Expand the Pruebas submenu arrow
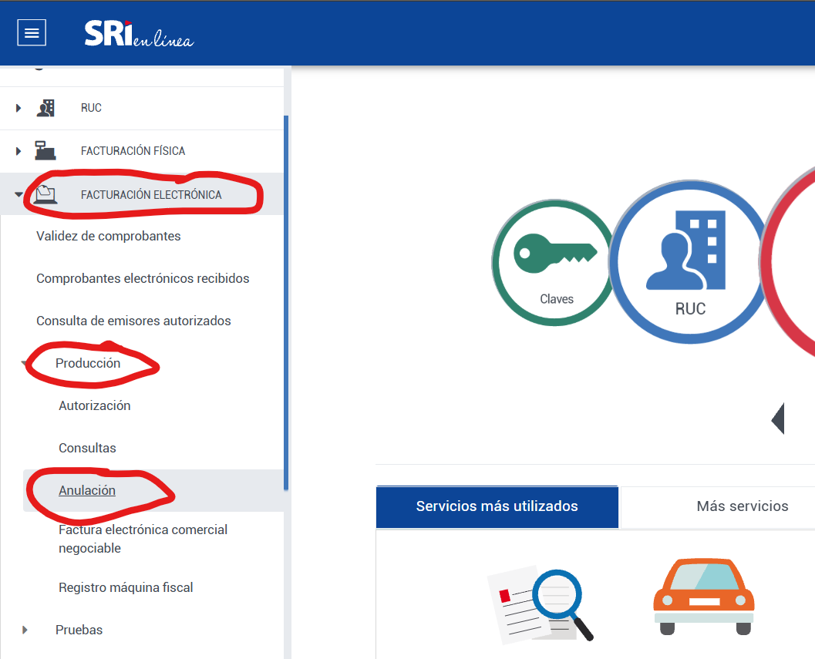Viewport: 815px width, 659px height. [x=25, y=630]
